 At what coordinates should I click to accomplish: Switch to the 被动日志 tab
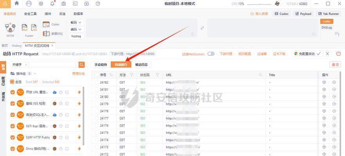142,65
